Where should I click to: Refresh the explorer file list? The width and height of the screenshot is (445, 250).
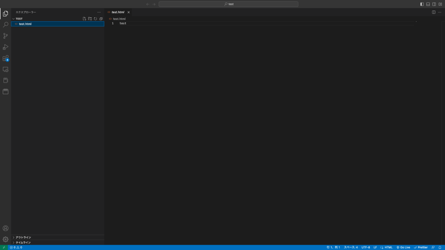(x=95, y=19)
